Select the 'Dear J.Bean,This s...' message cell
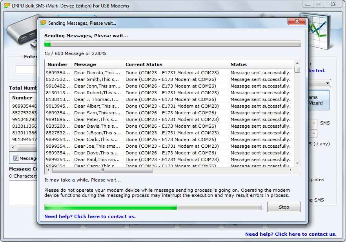 pos(97,133)
